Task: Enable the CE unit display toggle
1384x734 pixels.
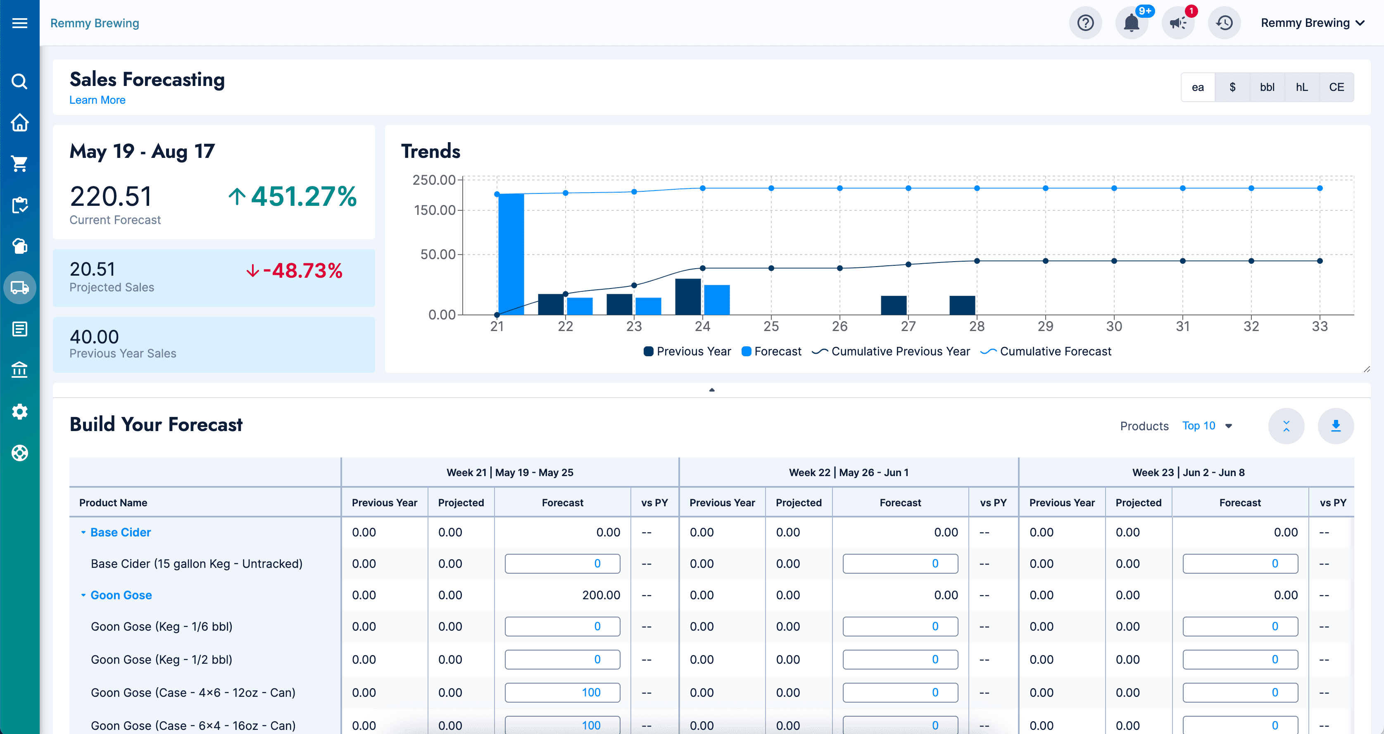Action: (1336, 87)
